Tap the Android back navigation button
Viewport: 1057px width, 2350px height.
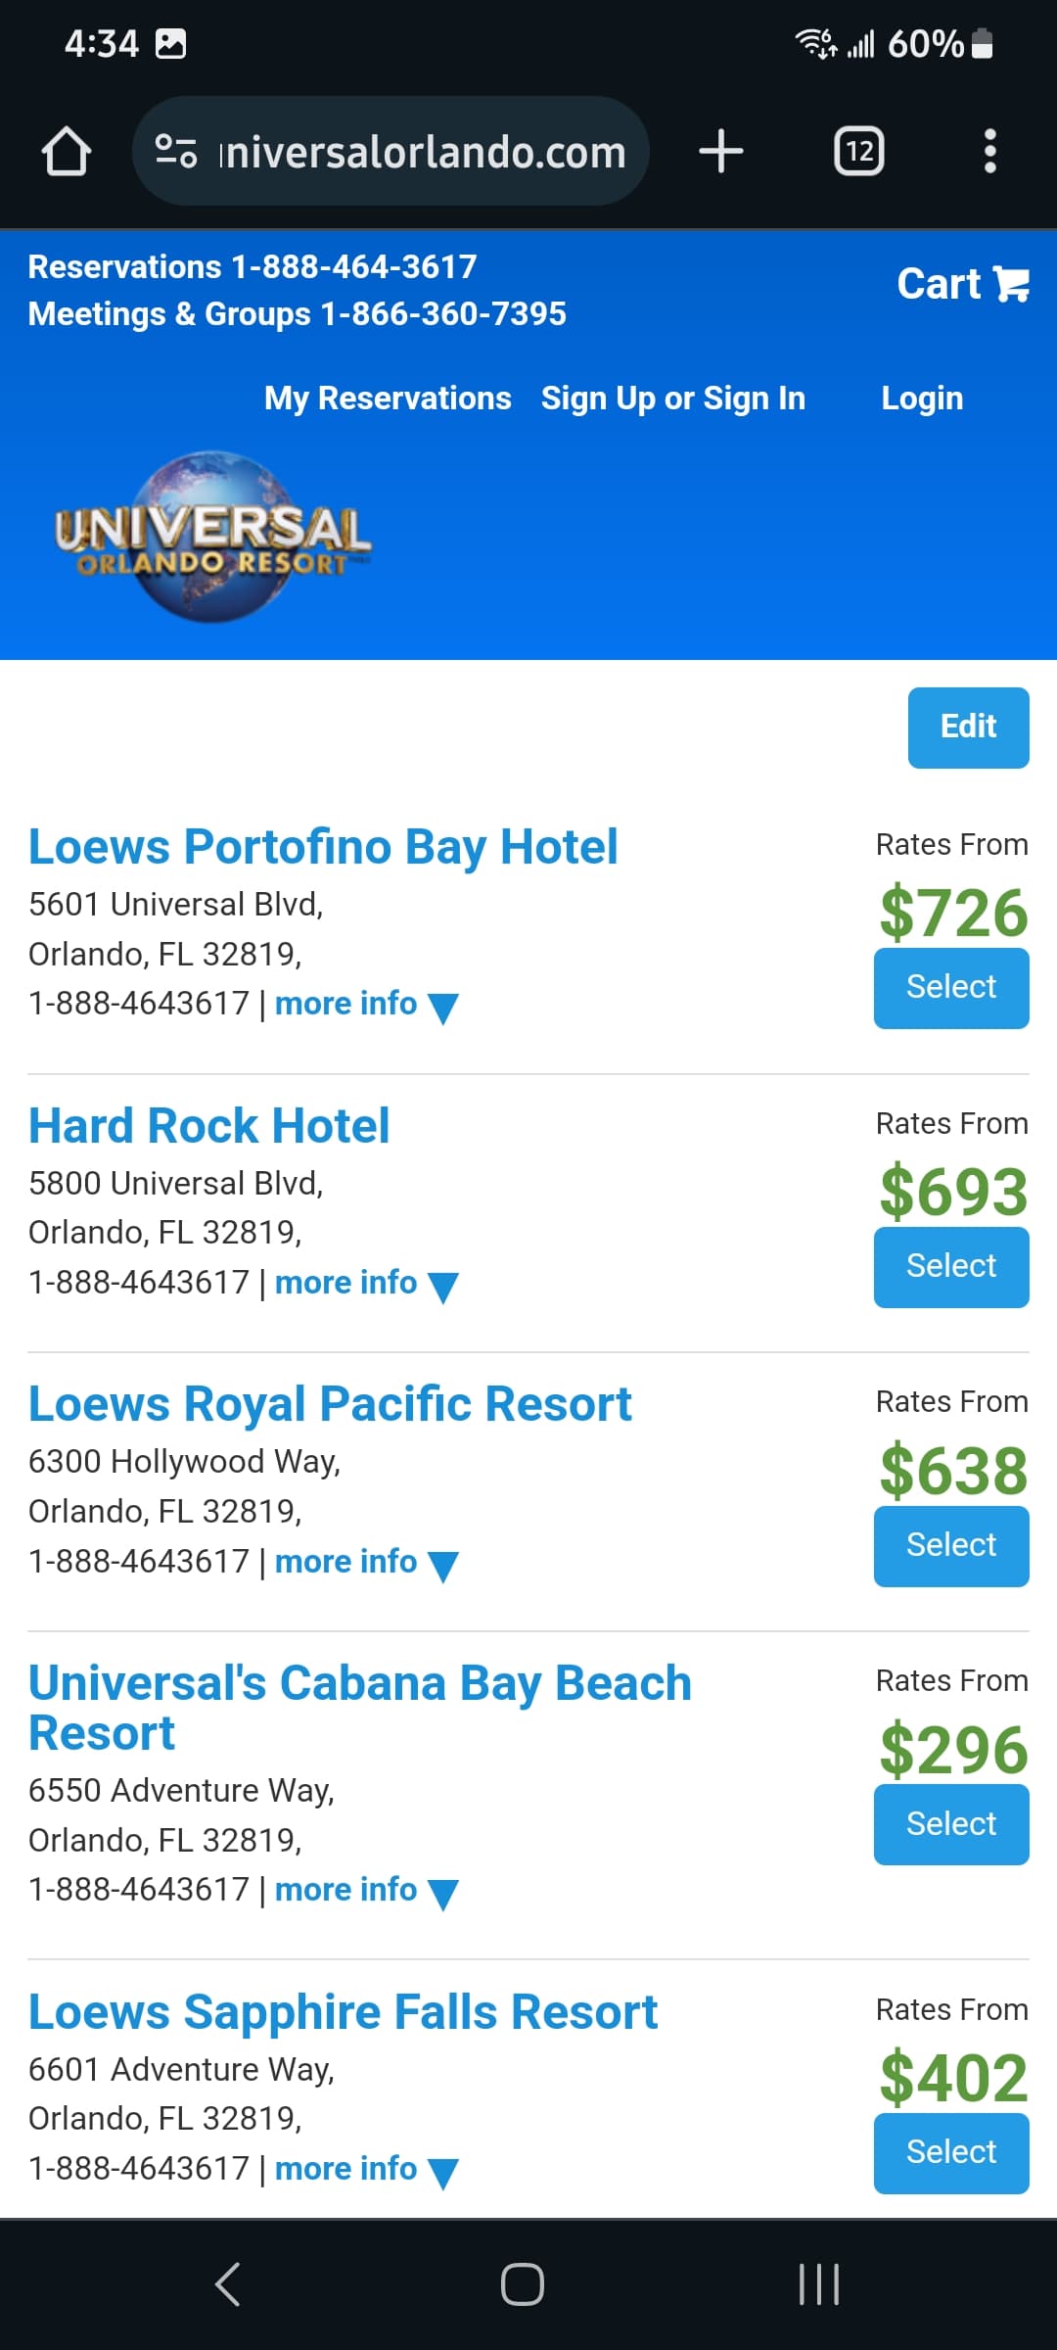(x=227, y=2284)
